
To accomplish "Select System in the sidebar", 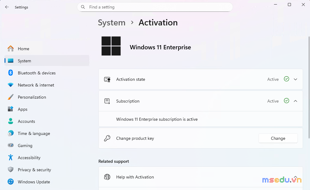I will [47, 61].
